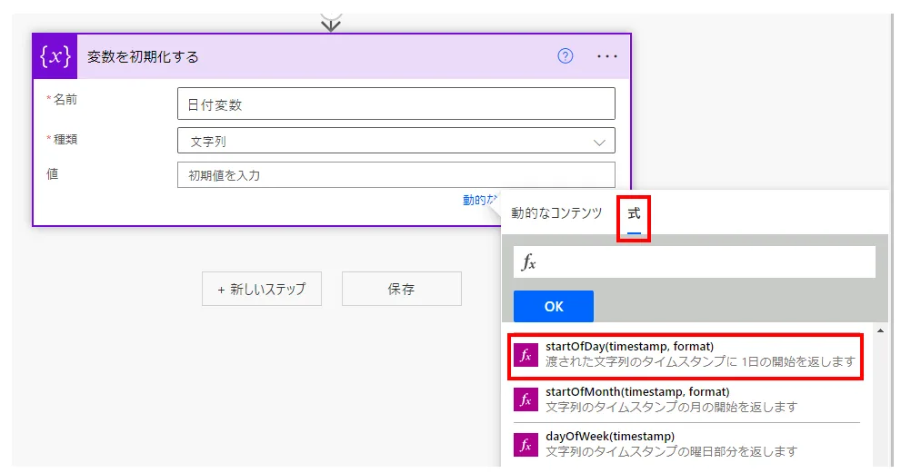The height and width of the screenshot is (473, 901).
Task: Click the function list scrollbar up arrow
Action: [x=879, y=331]
